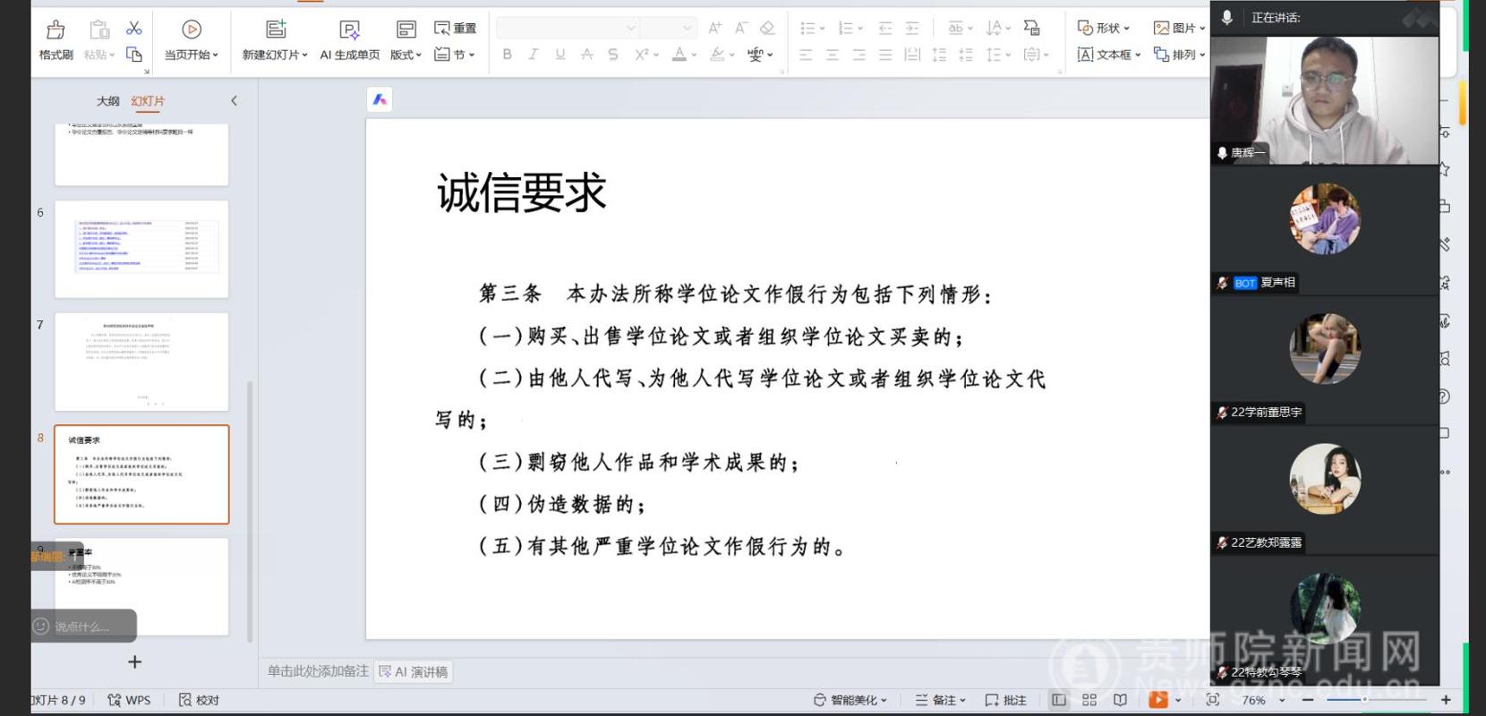Click the Cut scissors icon

click(134, 29)
